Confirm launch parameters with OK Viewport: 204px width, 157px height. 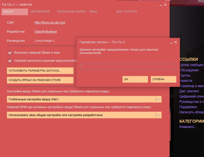pos(135,79)
